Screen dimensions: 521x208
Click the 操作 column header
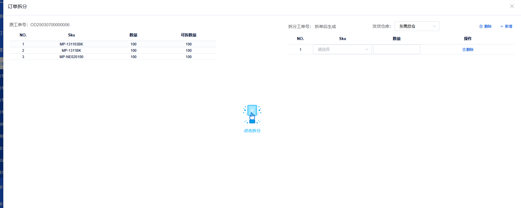468,39
